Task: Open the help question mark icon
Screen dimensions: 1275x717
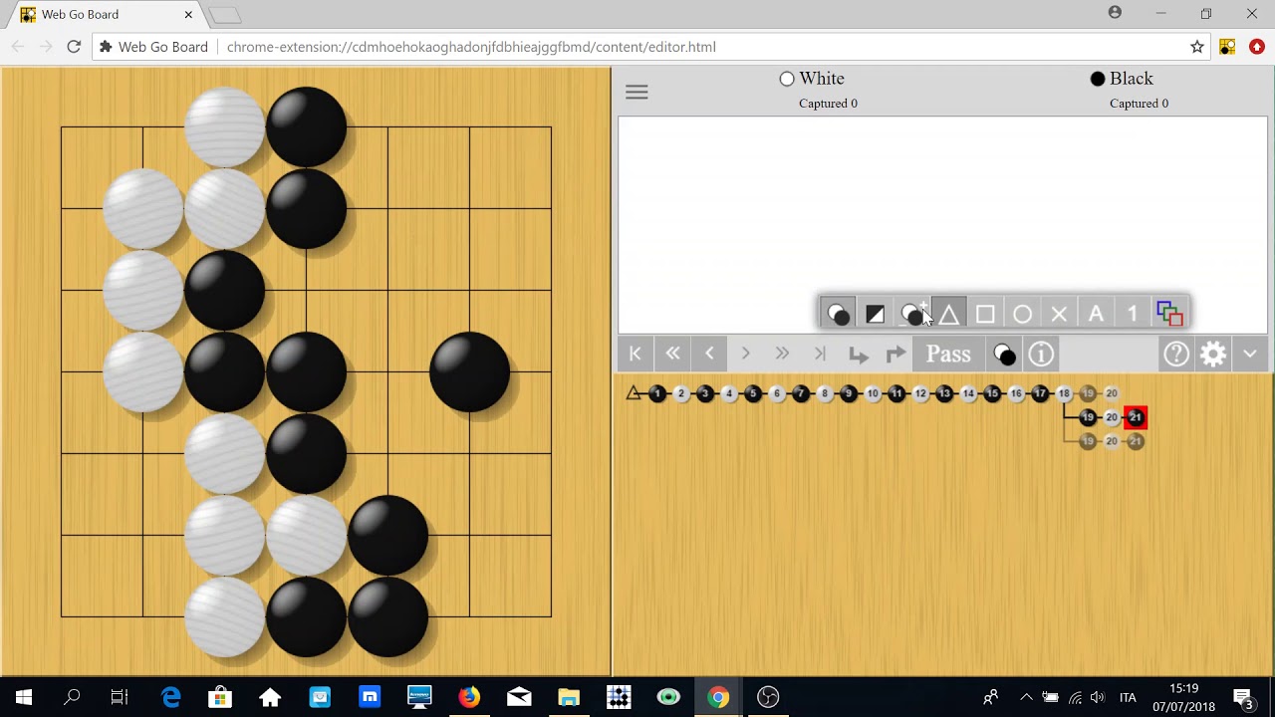Action: pos(1176,354)
